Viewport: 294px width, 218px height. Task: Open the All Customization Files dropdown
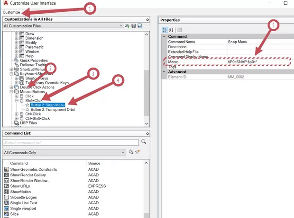(64, 26)
